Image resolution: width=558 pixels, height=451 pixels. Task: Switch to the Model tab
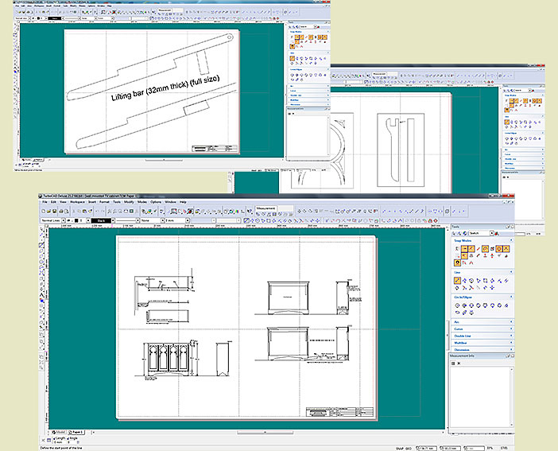(x=58, y=430)
